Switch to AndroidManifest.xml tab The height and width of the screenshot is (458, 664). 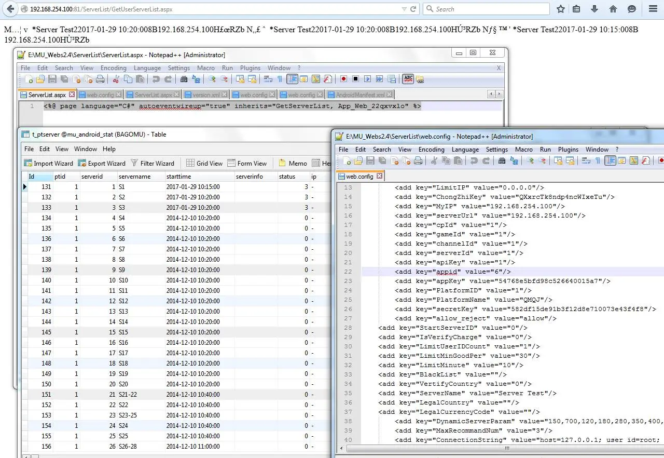click(x=361, y=95)
